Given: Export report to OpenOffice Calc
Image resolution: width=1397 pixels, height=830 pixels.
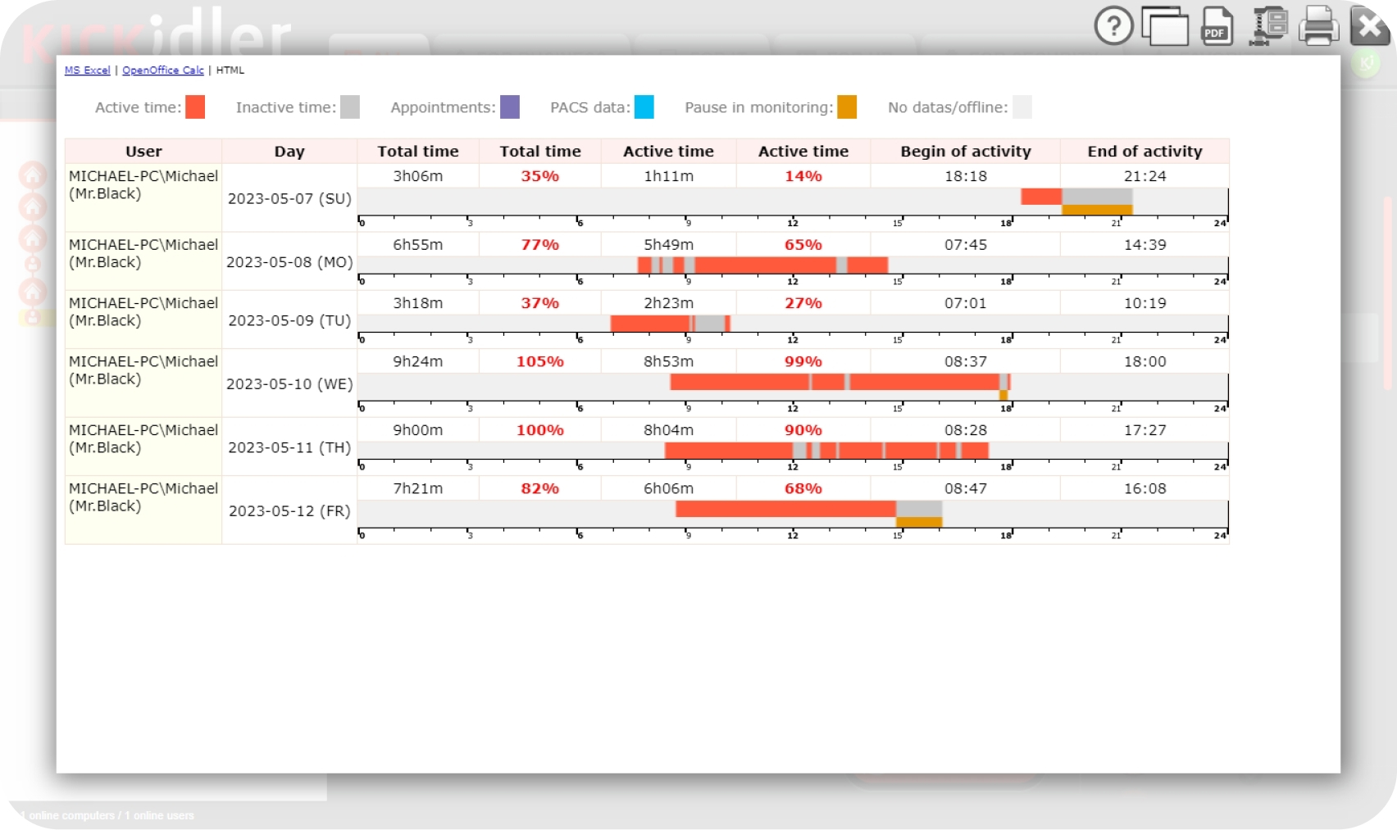Looking at the screenshot, I should pos(163,70).
